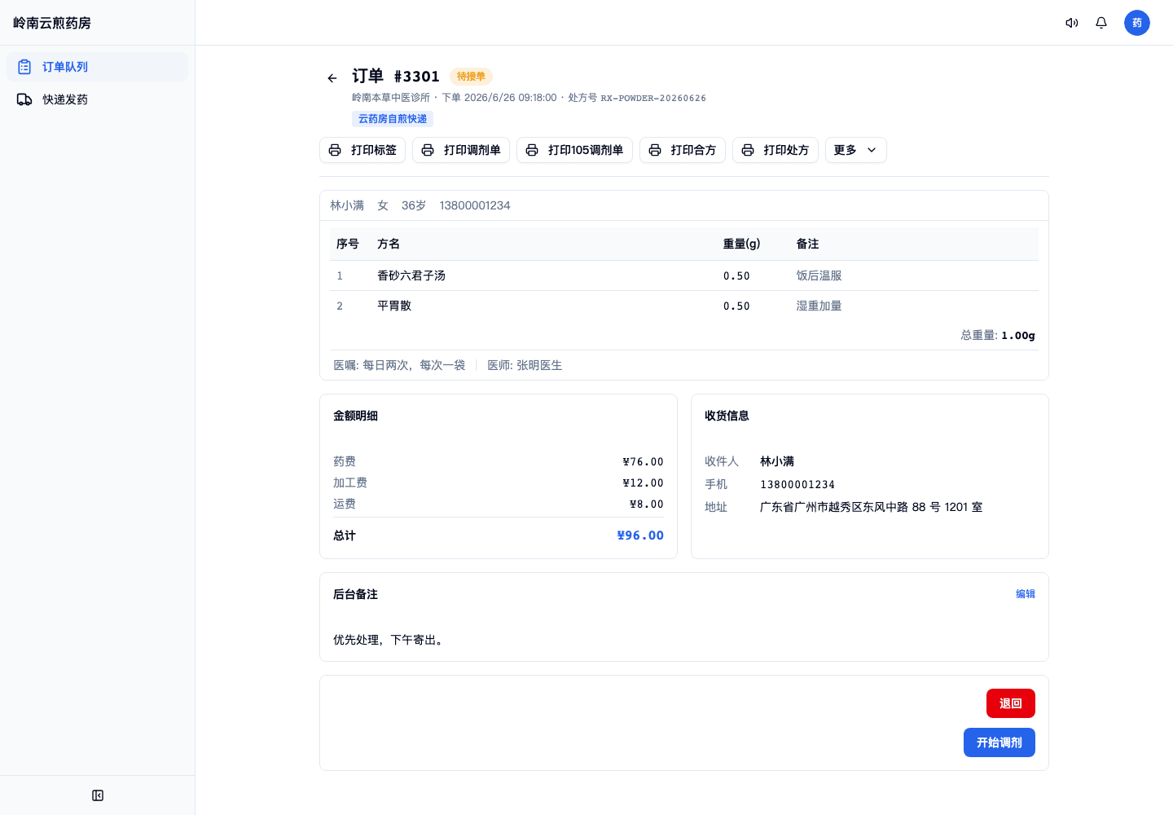The height and width of the screenshot is (815, 1173).
Task: Open the 药 user avatar menu
Action: [1137, 23]
